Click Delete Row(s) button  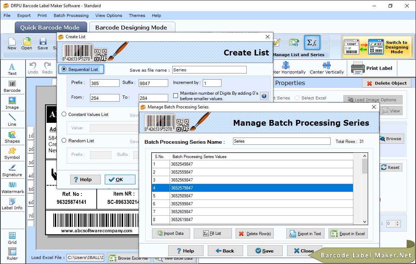pos(254,233)
